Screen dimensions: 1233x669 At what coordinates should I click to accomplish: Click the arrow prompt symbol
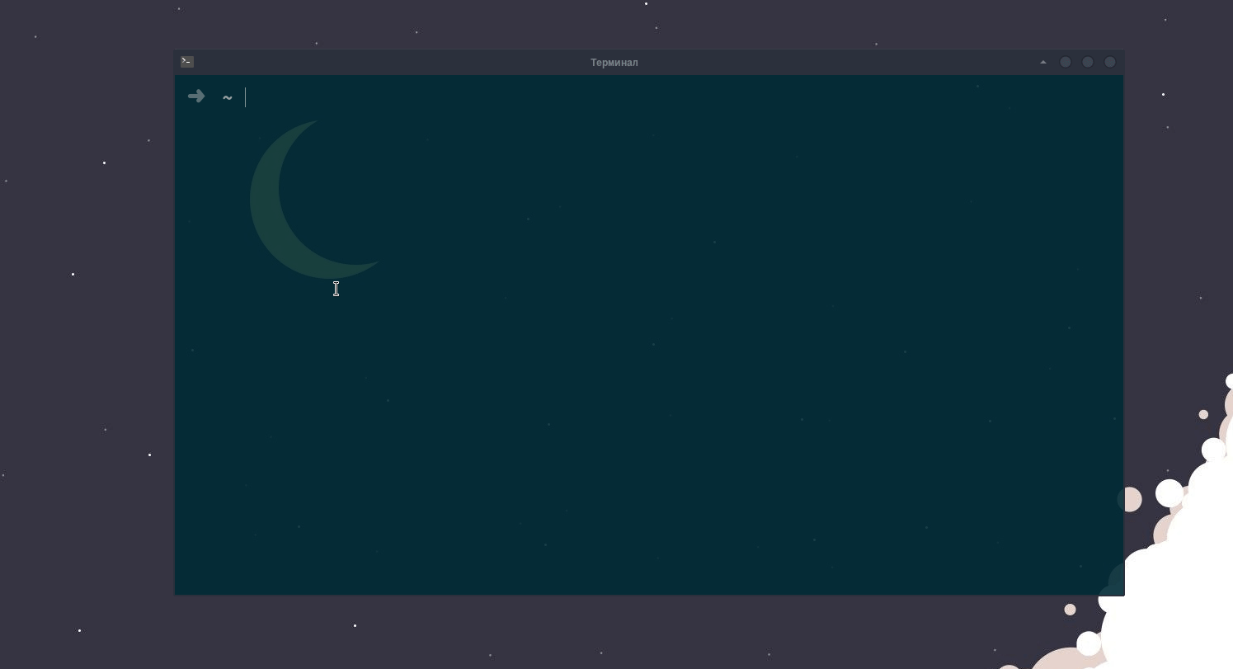(196, 97)
